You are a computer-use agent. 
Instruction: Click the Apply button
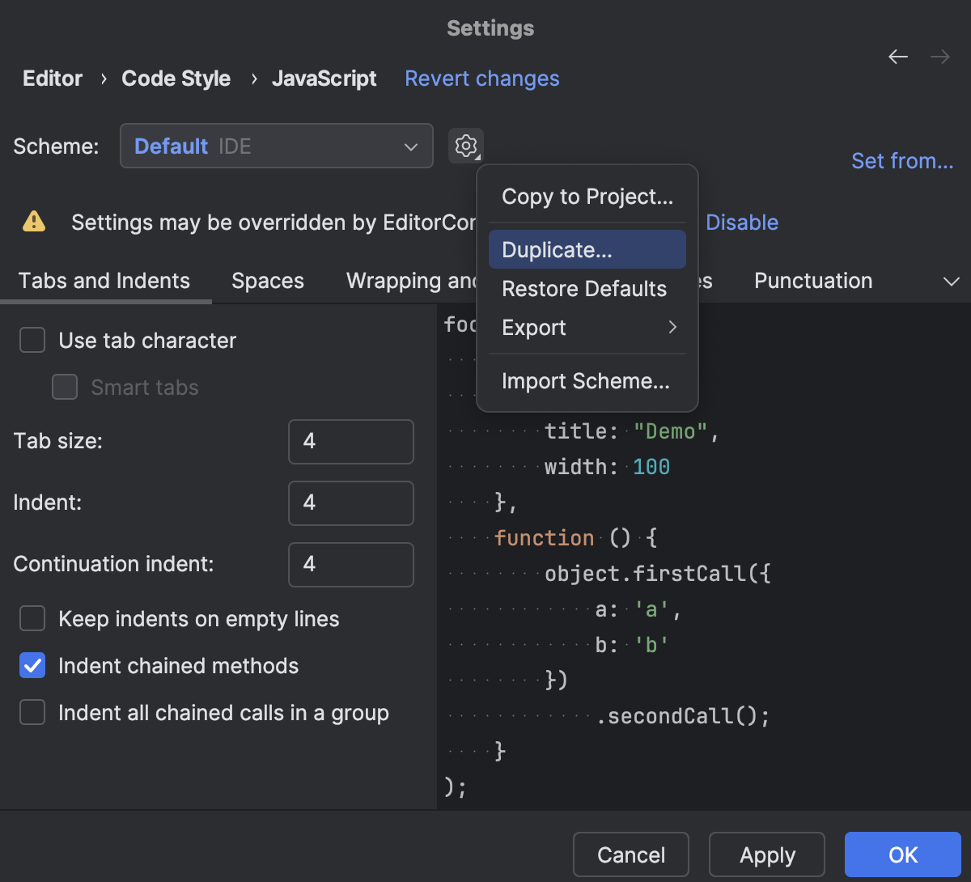coord(767,855)
